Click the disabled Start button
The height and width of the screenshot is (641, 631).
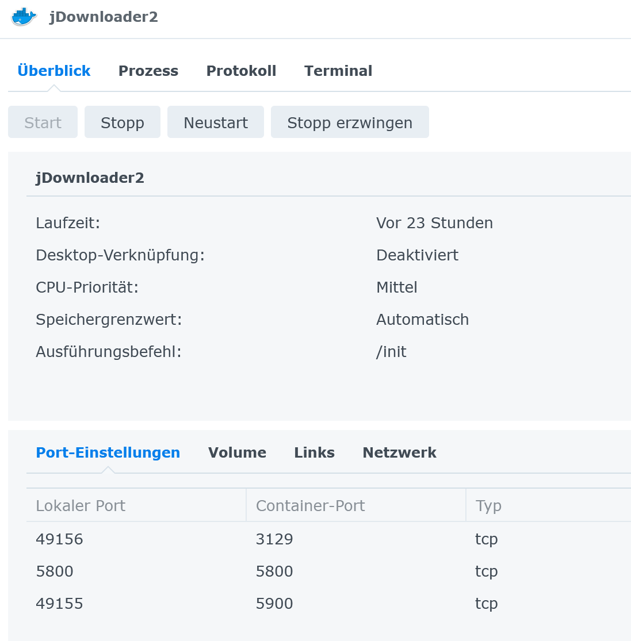coord(43,122)
